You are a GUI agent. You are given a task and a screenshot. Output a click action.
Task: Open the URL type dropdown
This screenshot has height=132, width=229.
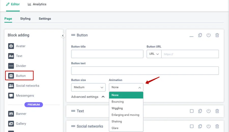[154, 54]
